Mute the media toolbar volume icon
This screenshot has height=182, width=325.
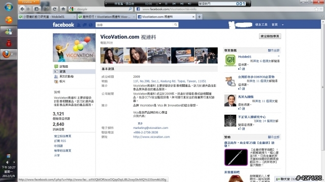point(189,4)
